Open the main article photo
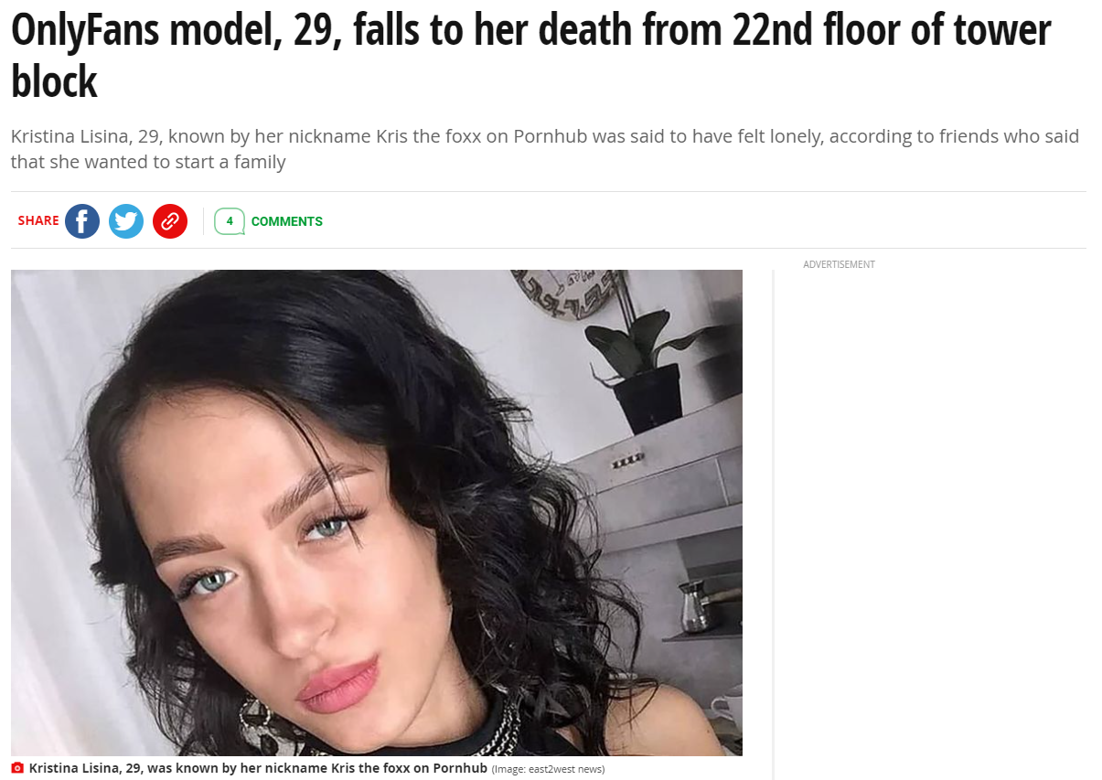Image resolution: width=1102 pixels, height=780 pixels. 377,512
